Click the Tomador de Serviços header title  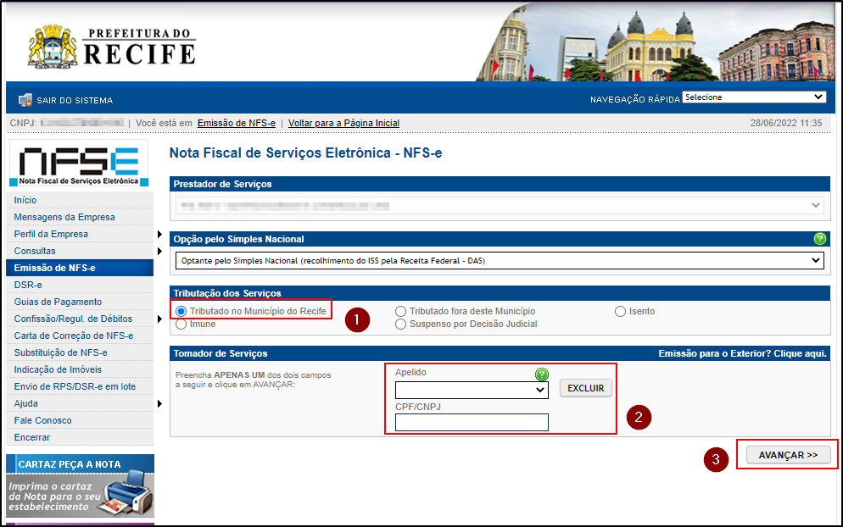[x=221, y=353]
